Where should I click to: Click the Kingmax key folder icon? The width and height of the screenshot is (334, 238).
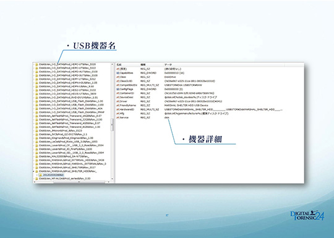pyautogui.click(x=36, y=138)
